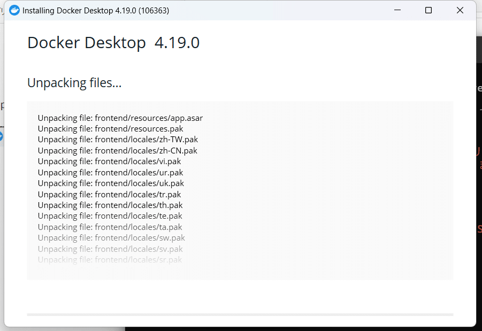Select log line 'frontend/resources/app.asar'

[120, 118]
